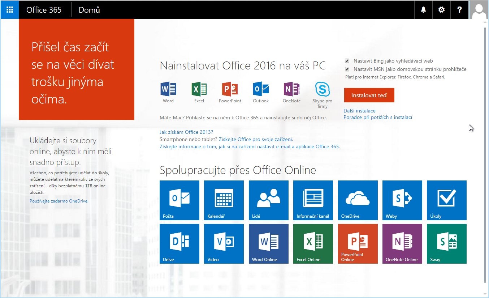Screen dimensions: 489x298
Task: Open the Pošta mail tile
Action: 179,200
